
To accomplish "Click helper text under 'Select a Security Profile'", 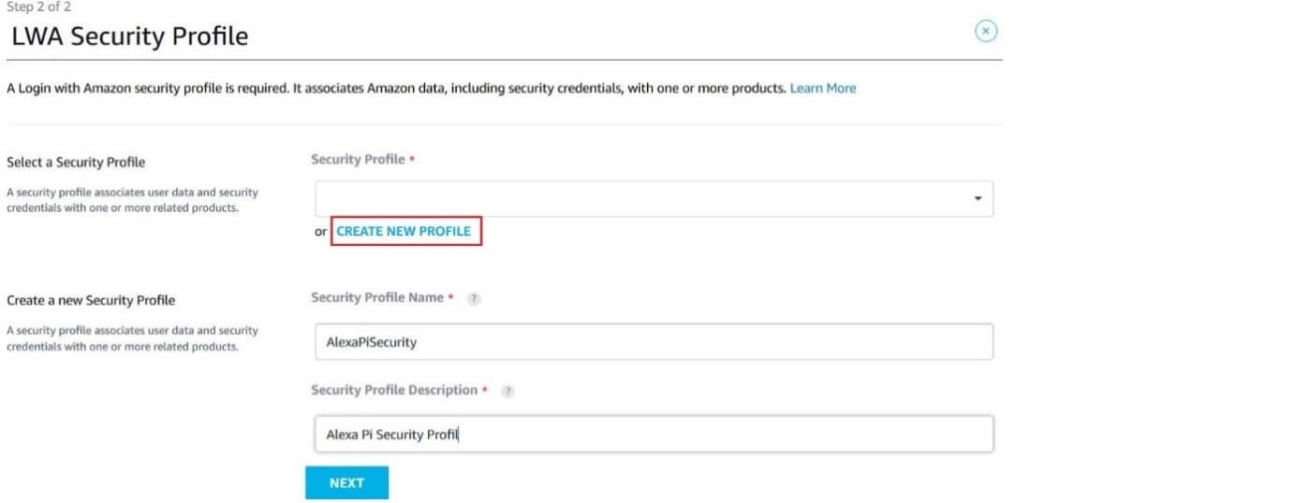I will click(x=132, y=200).
